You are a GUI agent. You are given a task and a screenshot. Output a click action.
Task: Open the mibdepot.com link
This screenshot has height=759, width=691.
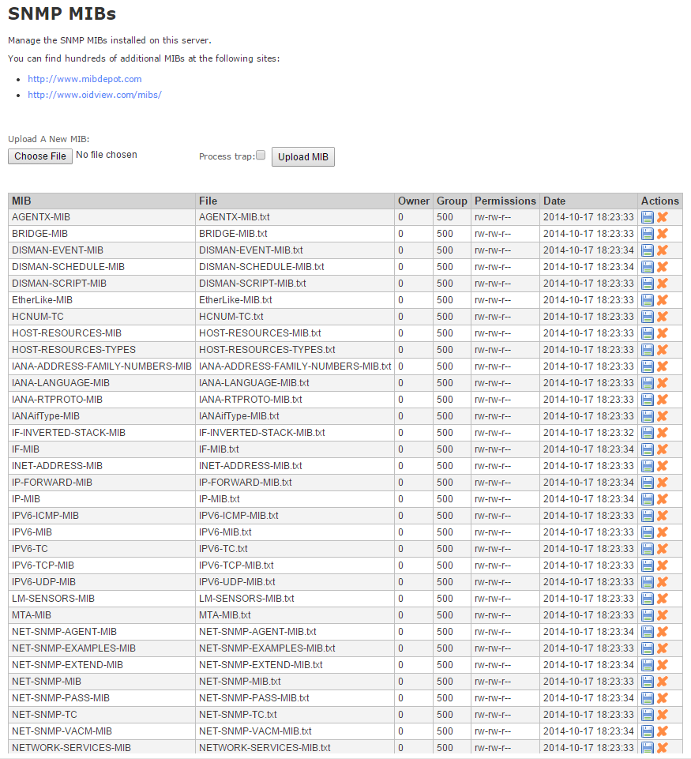pyautogui.click(x=84, y=79)
